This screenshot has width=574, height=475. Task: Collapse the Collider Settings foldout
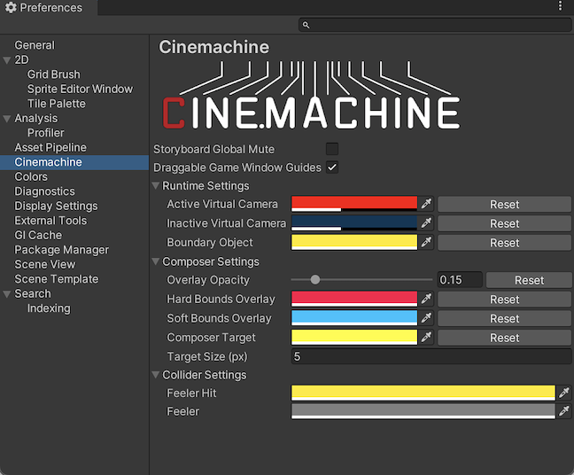(x=156, y=375)
